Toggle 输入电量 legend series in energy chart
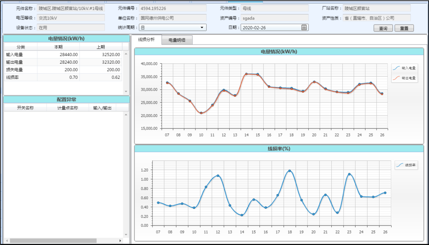Viewport: 429px width, 245px height. 404,68
